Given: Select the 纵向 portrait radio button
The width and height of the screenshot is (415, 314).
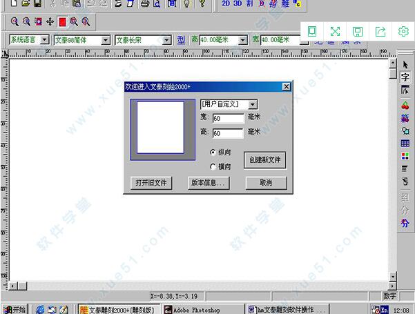Looking at the screenshot, I should click(x=213, y=151).
